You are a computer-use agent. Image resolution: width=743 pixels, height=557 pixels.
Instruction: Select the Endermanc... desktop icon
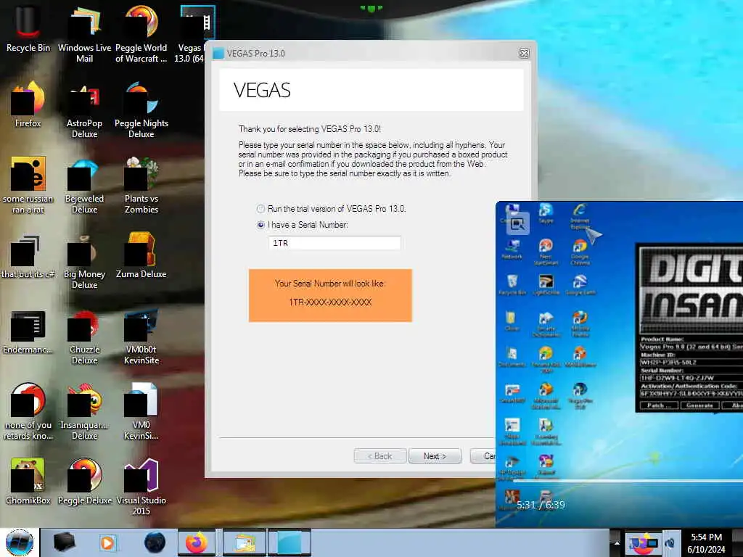(28, 331)
